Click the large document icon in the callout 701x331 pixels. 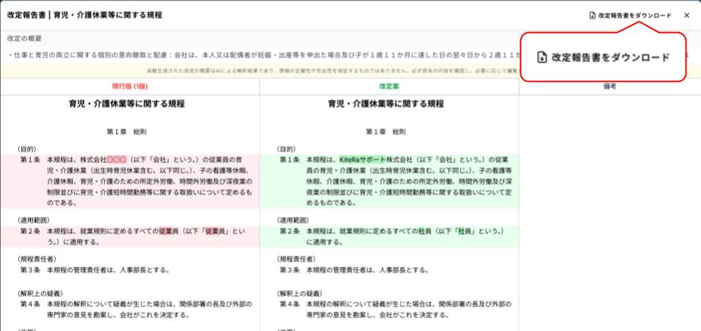[x=542, y=57]
